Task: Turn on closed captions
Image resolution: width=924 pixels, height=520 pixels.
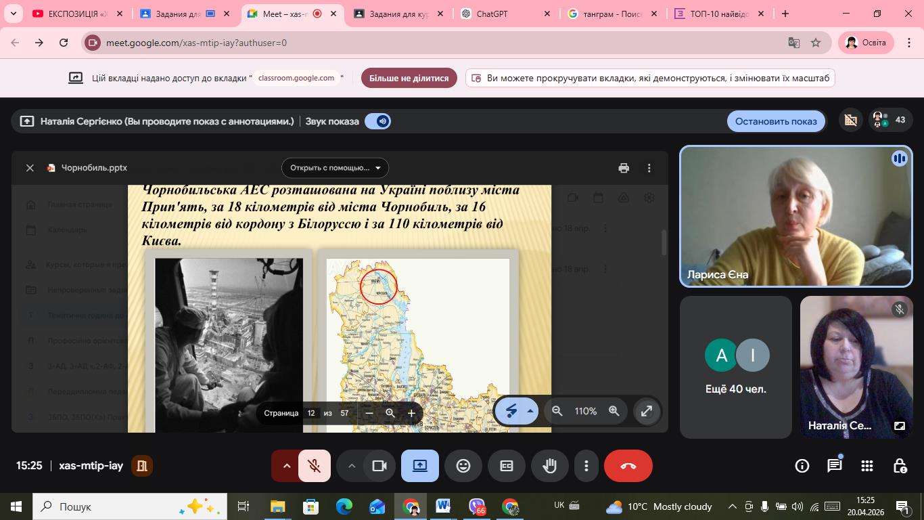Action: pos(507,466)
